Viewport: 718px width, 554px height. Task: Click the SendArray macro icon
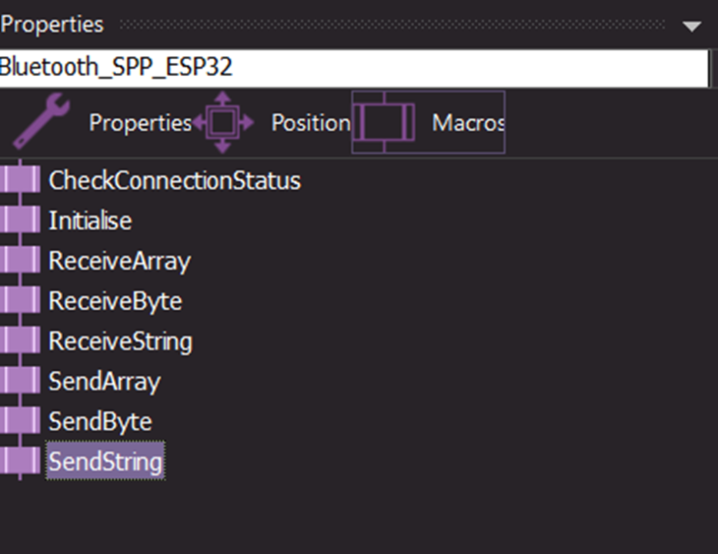20,381
